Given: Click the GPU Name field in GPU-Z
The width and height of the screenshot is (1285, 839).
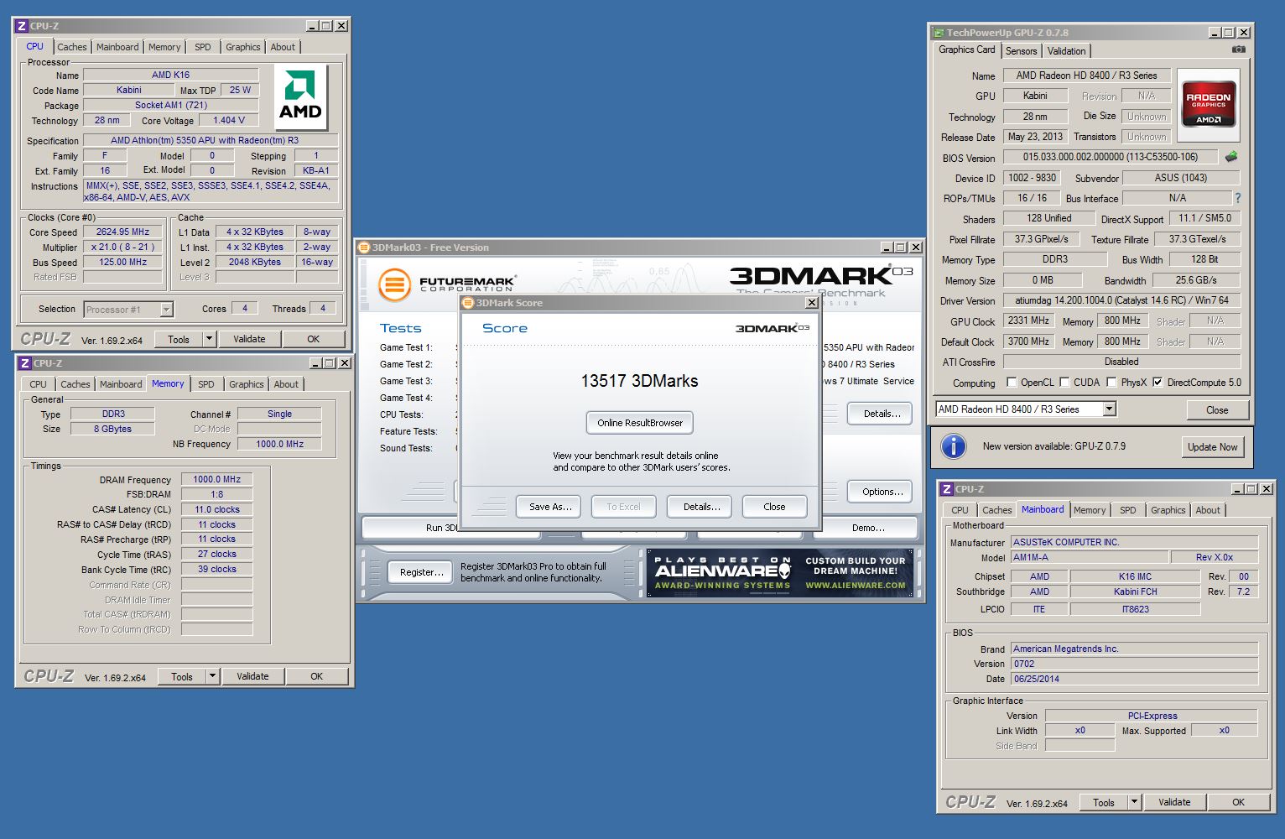Looking at the screenshot, I should 1086,76.
